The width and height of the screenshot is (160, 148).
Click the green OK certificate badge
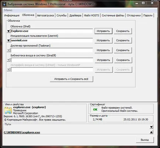[x=95, y=109]
